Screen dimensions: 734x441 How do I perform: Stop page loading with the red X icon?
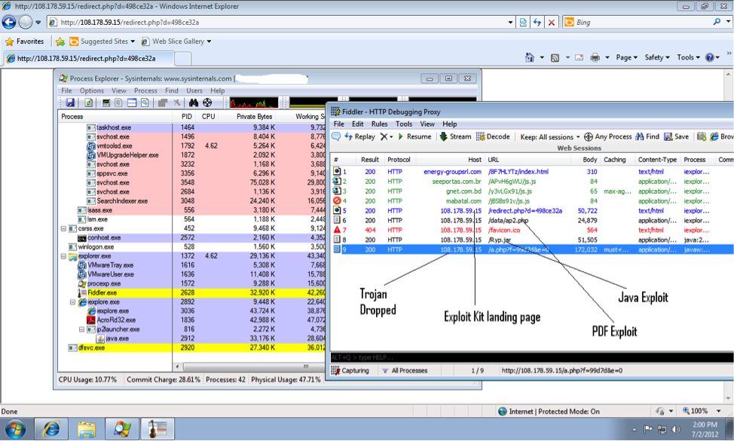[552, 22]
